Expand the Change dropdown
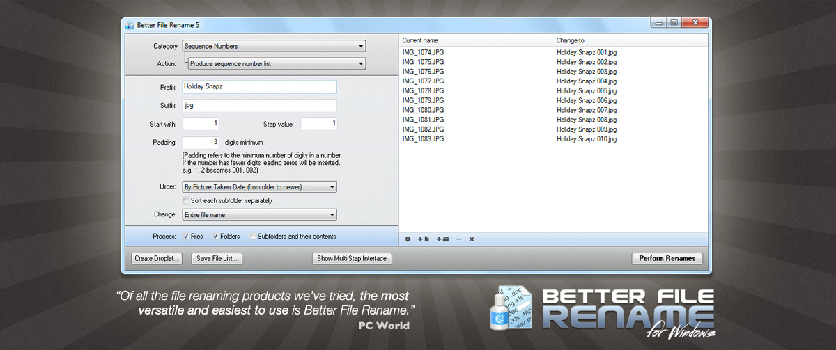This screenshot has height=350, width=836. pyautogui.click(x=259, y=215)
